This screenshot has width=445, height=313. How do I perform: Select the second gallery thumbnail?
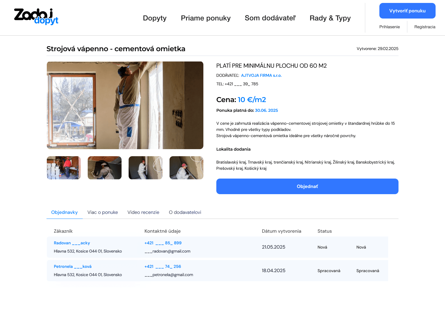(x=104, y=168)
